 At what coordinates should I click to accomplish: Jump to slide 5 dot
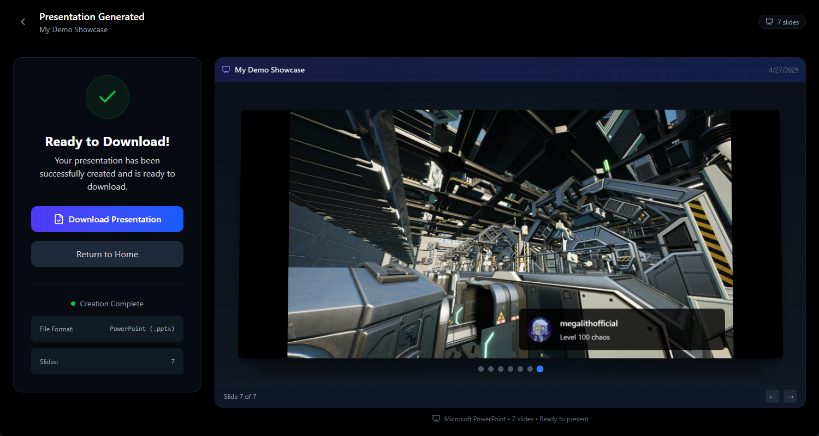tap(520, 369)
